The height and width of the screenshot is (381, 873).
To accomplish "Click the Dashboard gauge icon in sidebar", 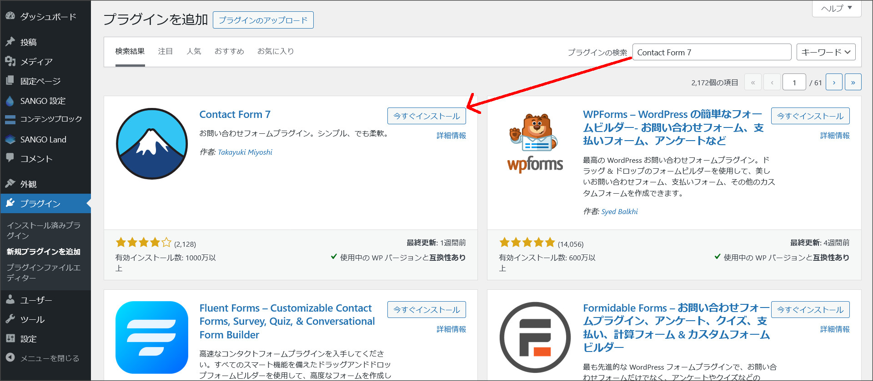I will coord(10,16).
